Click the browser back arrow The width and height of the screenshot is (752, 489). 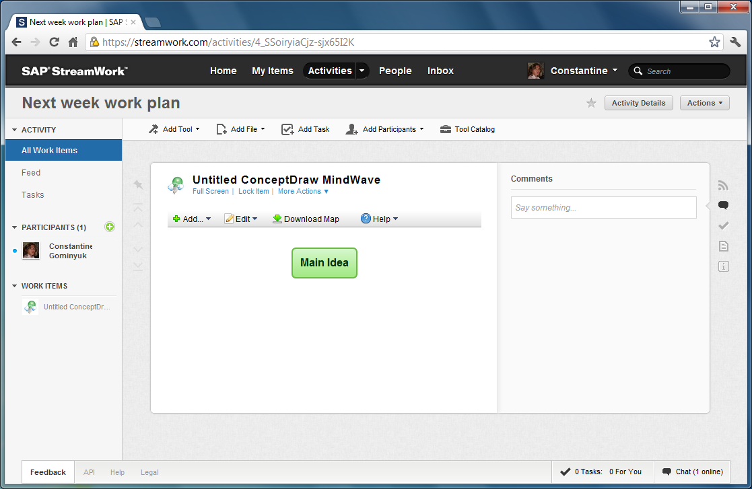pos(17,42)
